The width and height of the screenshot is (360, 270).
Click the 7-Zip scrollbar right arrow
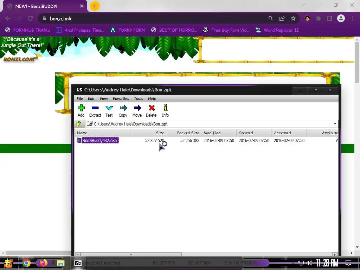pos(335,254)
